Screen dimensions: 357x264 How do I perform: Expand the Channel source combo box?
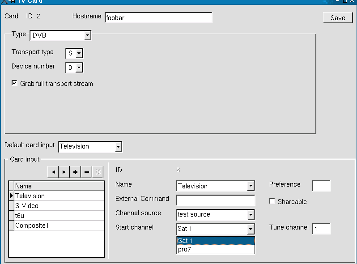[x=251, y=215]
